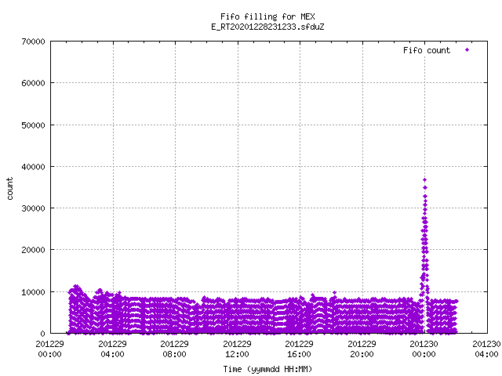Click the chart title 'Fifo filling for MEX'
The image size is (502, 376).
(x=267, y=16)
